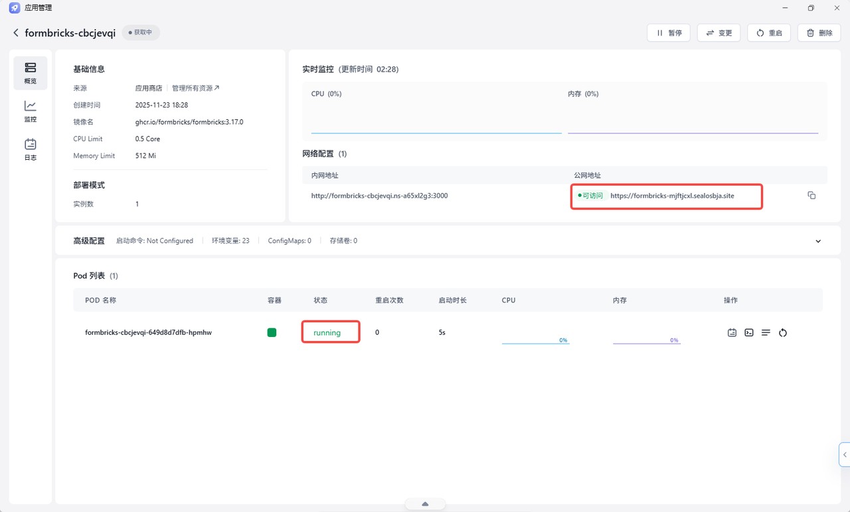Screen dimensions: 850x512
Task: Click the image name ghcr.io/formbricks/formbricks:3.17.0
Action: (x=189, y=122)
